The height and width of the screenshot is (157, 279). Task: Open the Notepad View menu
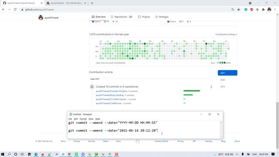click(91, 119)
